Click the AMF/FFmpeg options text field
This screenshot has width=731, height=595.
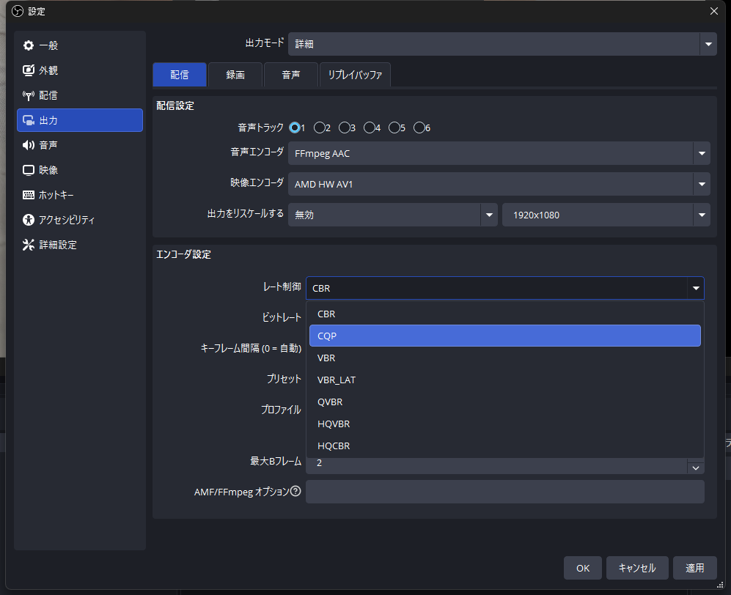[x=504, y=492]
